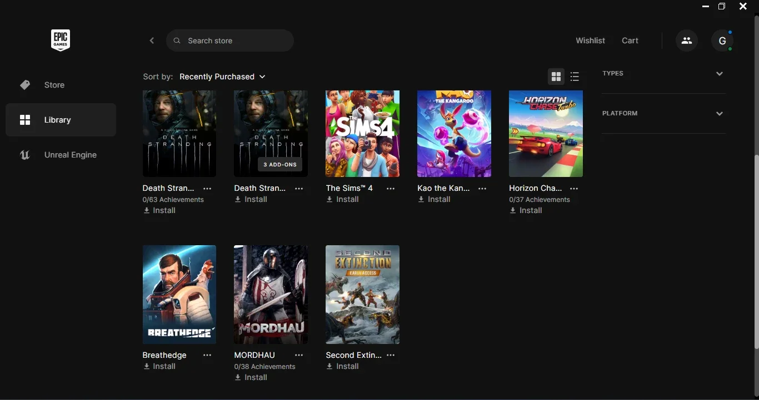Image resolution: width=759 pixels, height=400 pixels.
Task: Click The Sims 4 title text
Action: tap(349, 188)
